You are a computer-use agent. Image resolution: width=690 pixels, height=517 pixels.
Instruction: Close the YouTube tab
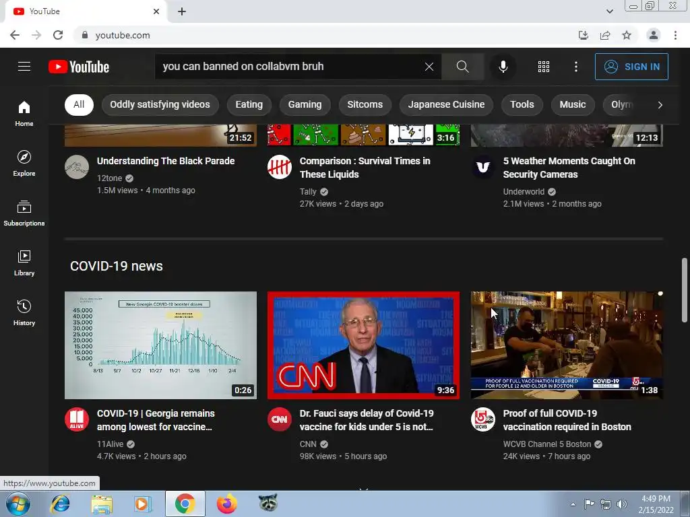pyautogui.click(x=156, y=11)
